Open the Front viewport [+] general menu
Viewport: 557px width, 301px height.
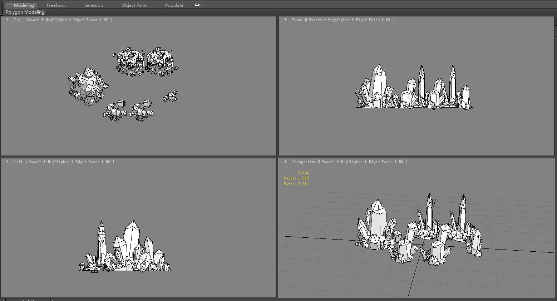[285, 20]
